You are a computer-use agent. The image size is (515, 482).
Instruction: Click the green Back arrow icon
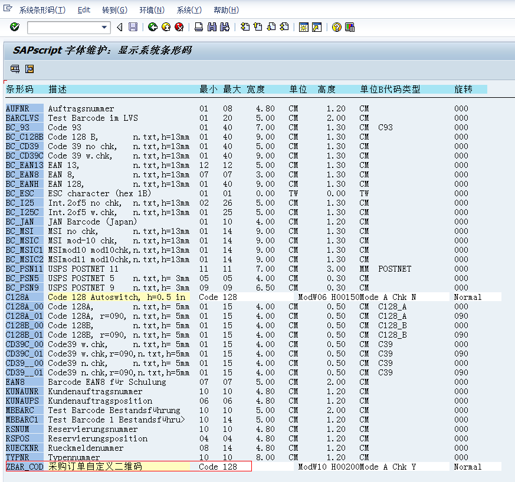(152, 27)
